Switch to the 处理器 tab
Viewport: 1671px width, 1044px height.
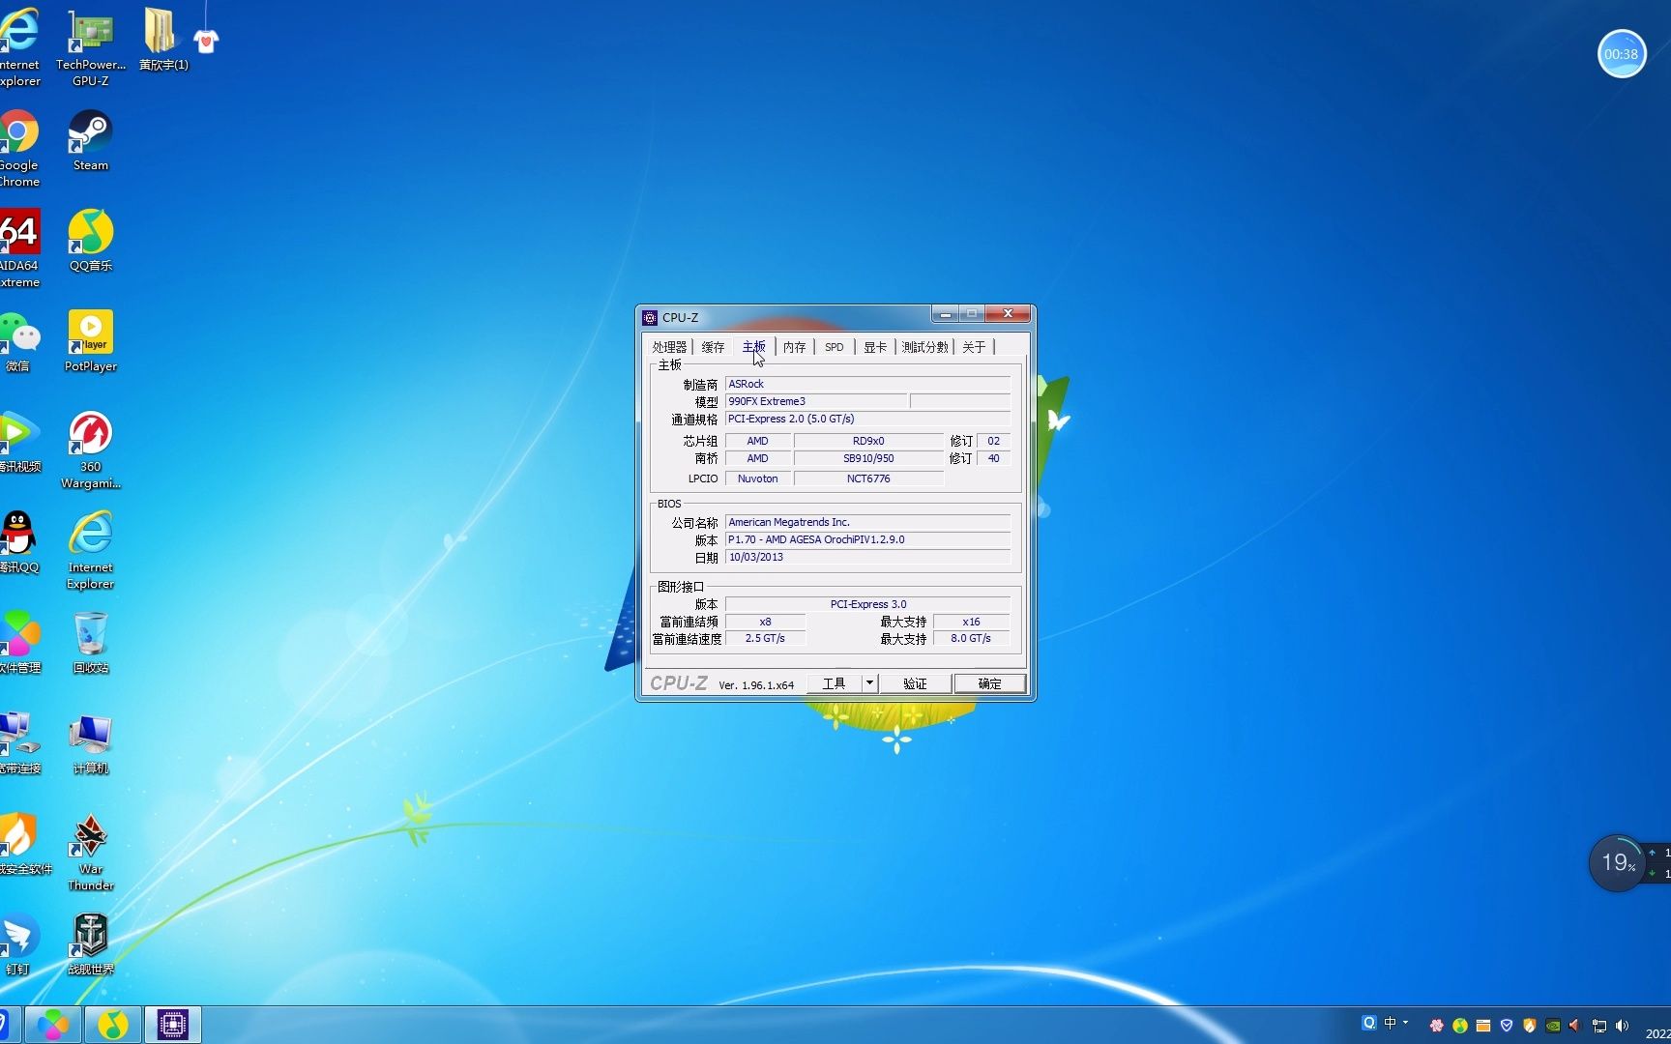(x=669, y=347)
